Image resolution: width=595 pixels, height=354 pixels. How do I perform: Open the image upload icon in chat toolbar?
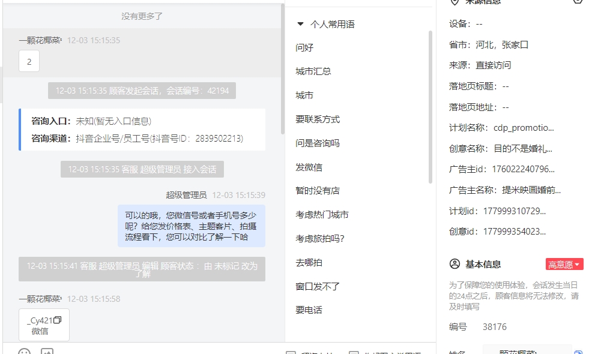click(47, 352)
